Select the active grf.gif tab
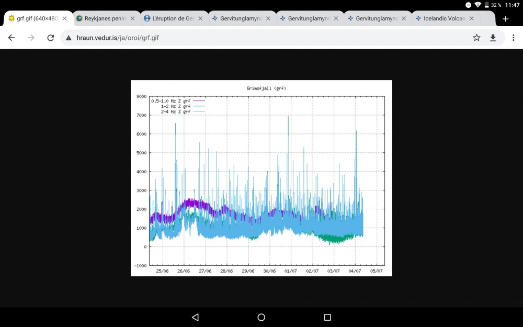 pos(34,18)
